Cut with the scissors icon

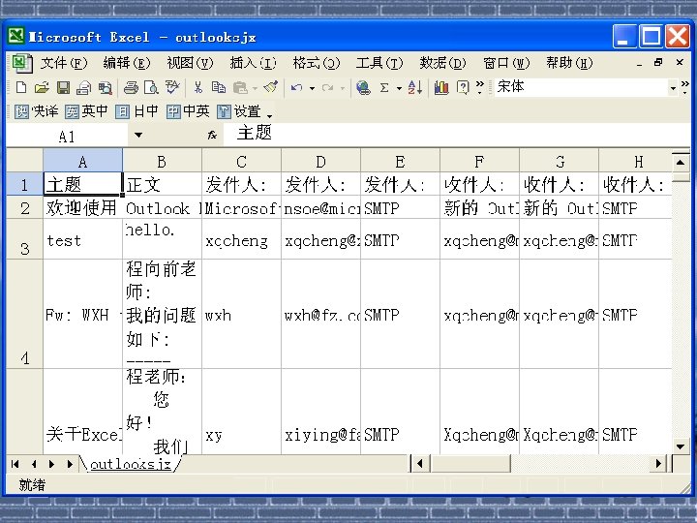(x=197, y=87)
